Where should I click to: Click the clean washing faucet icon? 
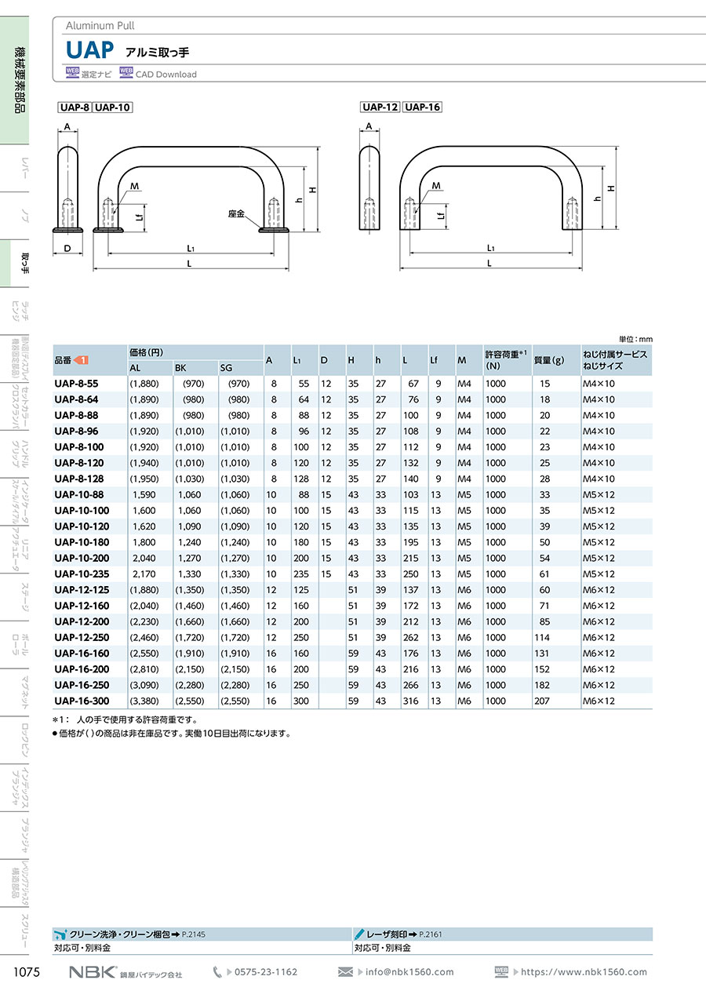tap(60, 934)
